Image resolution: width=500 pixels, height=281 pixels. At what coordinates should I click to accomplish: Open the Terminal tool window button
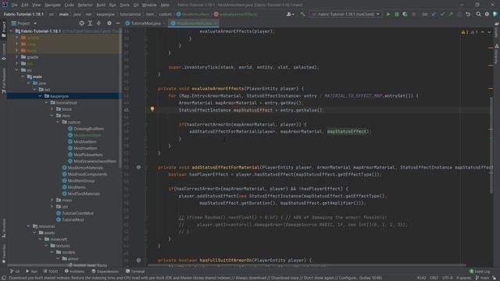[135, 272]
